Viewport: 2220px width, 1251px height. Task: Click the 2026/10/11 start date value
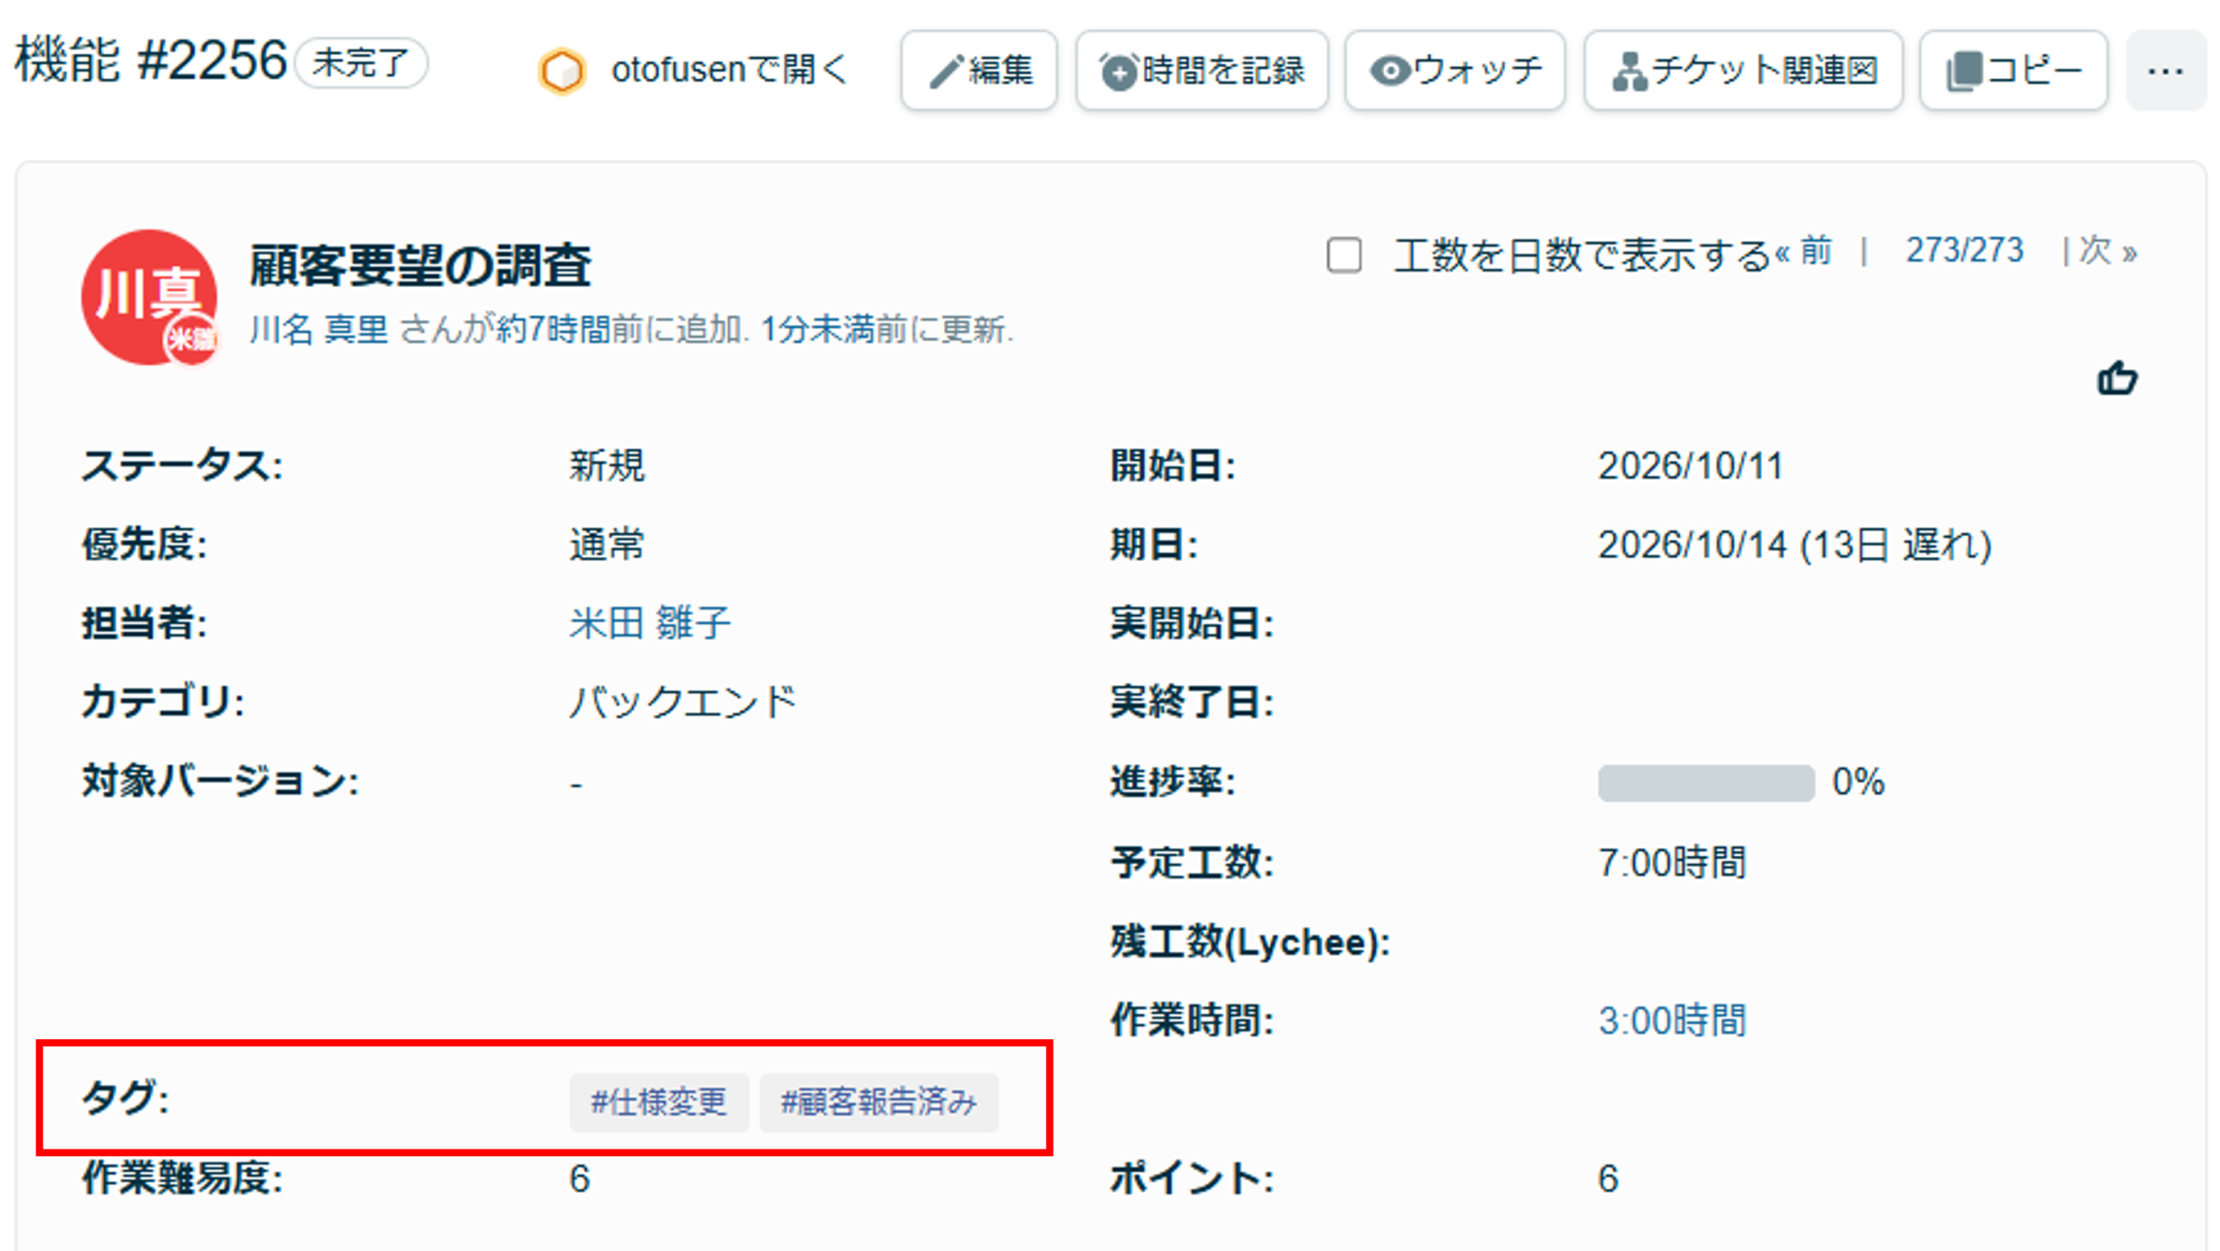coord(1690,466)
